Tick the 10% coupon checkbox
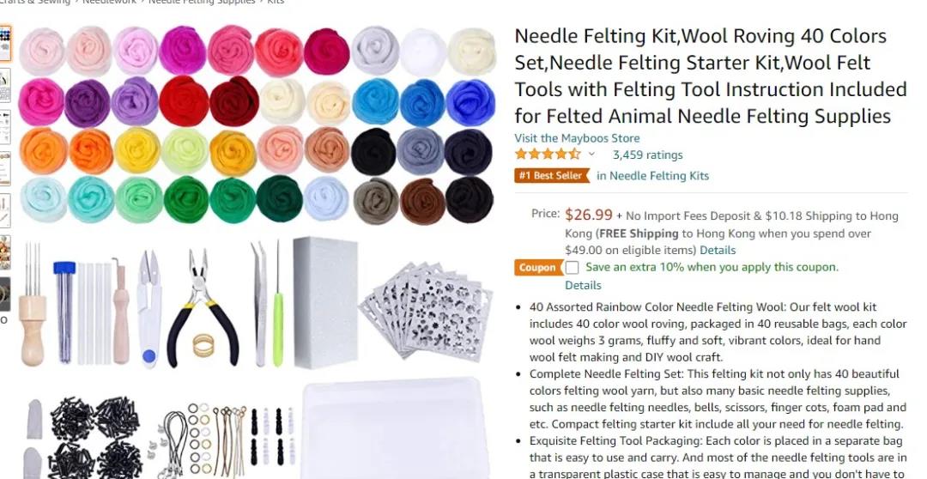 click(572, 267)
